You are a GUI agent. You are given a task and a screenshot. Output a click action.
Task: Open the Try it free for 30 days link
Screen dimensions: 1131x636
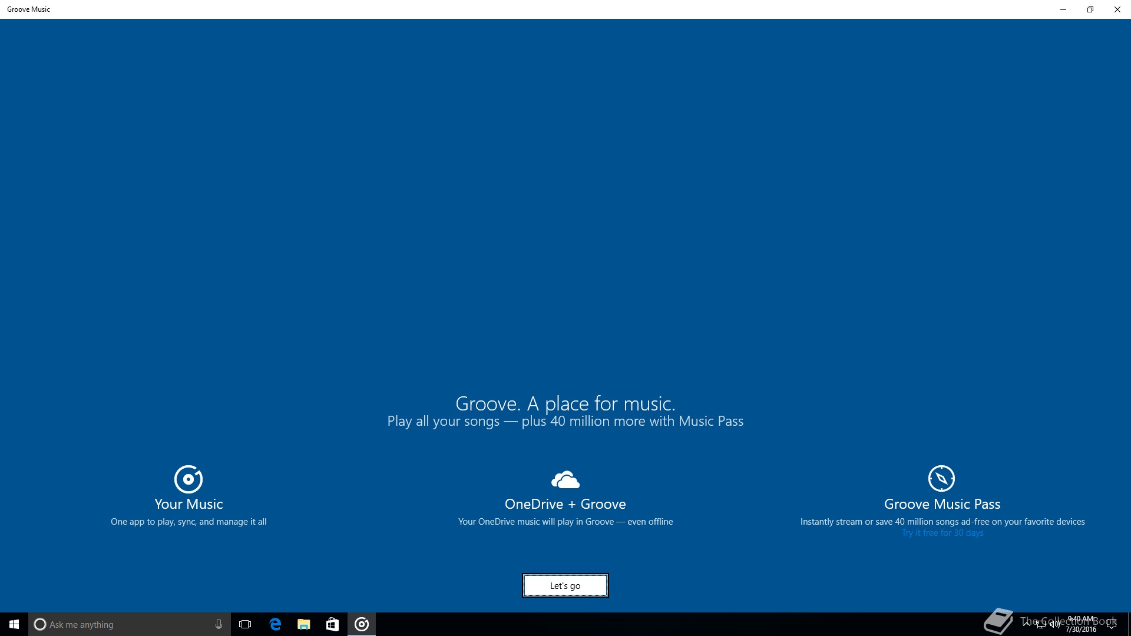(942, 533)
